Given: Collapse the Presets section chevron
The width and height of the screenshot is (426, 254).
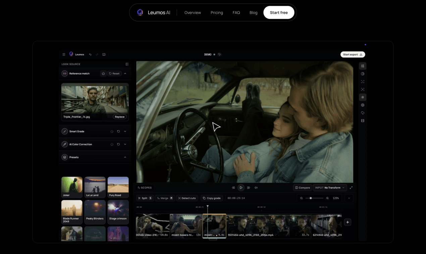Looking at the screenshot, I should [125, 157].
